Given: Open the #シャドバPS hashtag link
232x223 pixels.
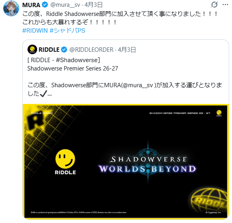Looking at the screenshot, I should click(67, 31).
